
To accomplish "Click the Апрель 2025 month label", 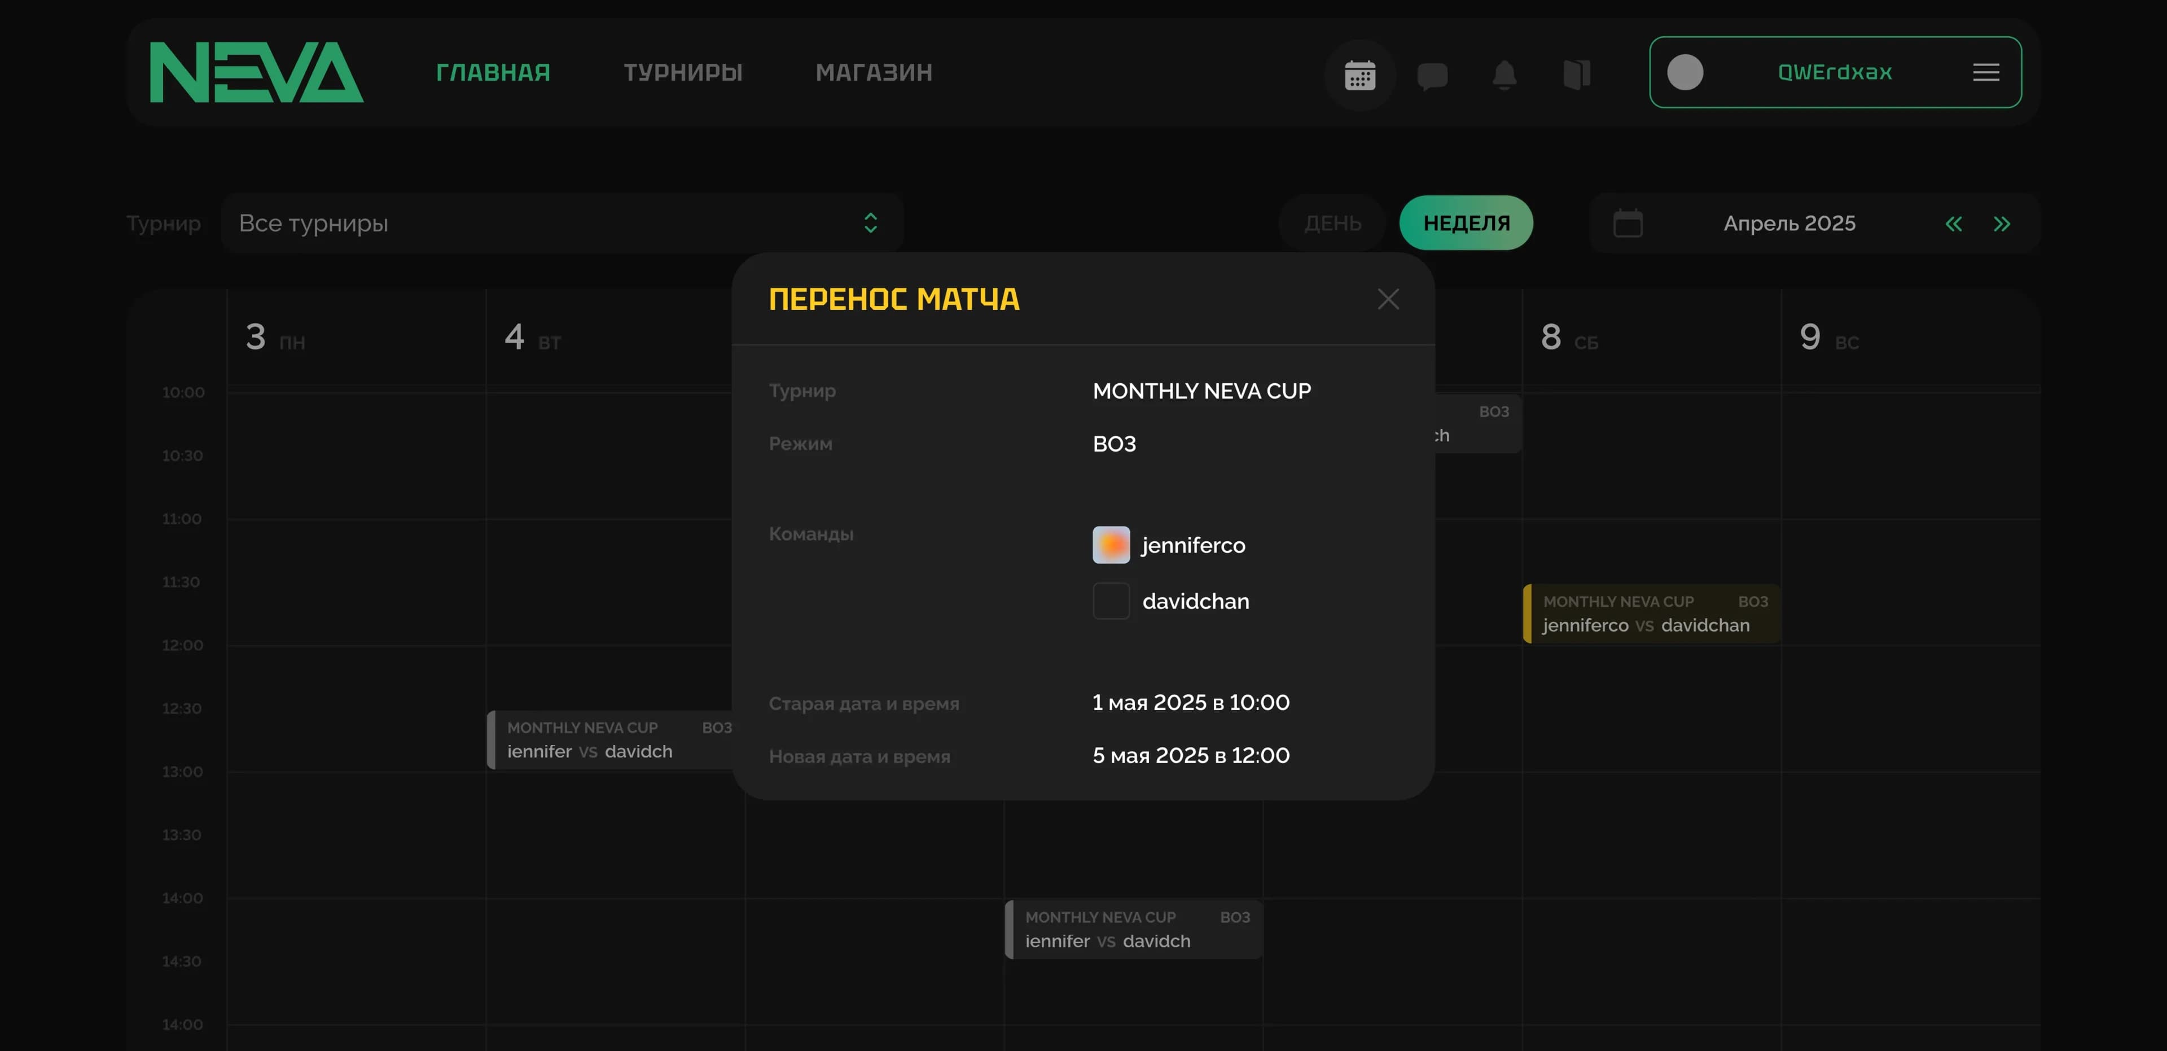I will pos(1789,223).
